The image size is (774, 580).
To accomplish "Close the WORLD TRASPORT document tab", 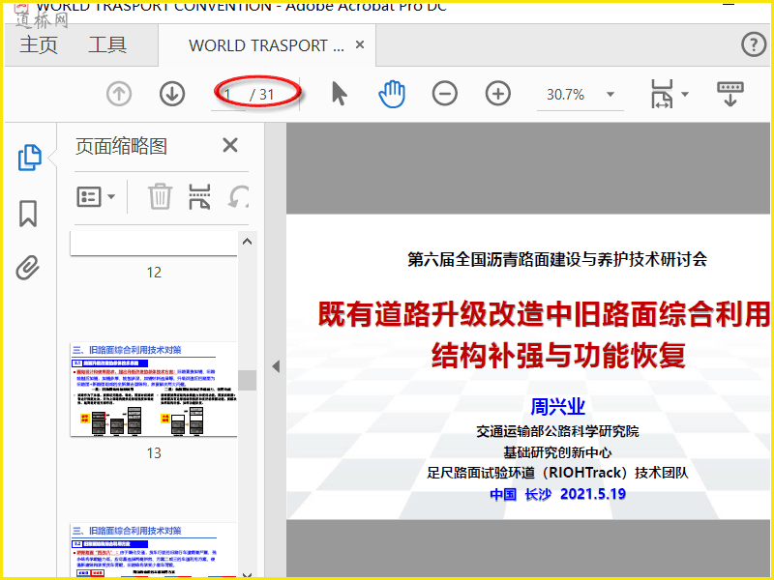I will pyautogui.click(x=360, y=44).
